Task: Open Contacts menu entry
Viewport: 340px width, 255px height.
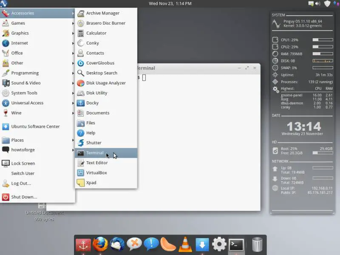Action: [106, 53]
